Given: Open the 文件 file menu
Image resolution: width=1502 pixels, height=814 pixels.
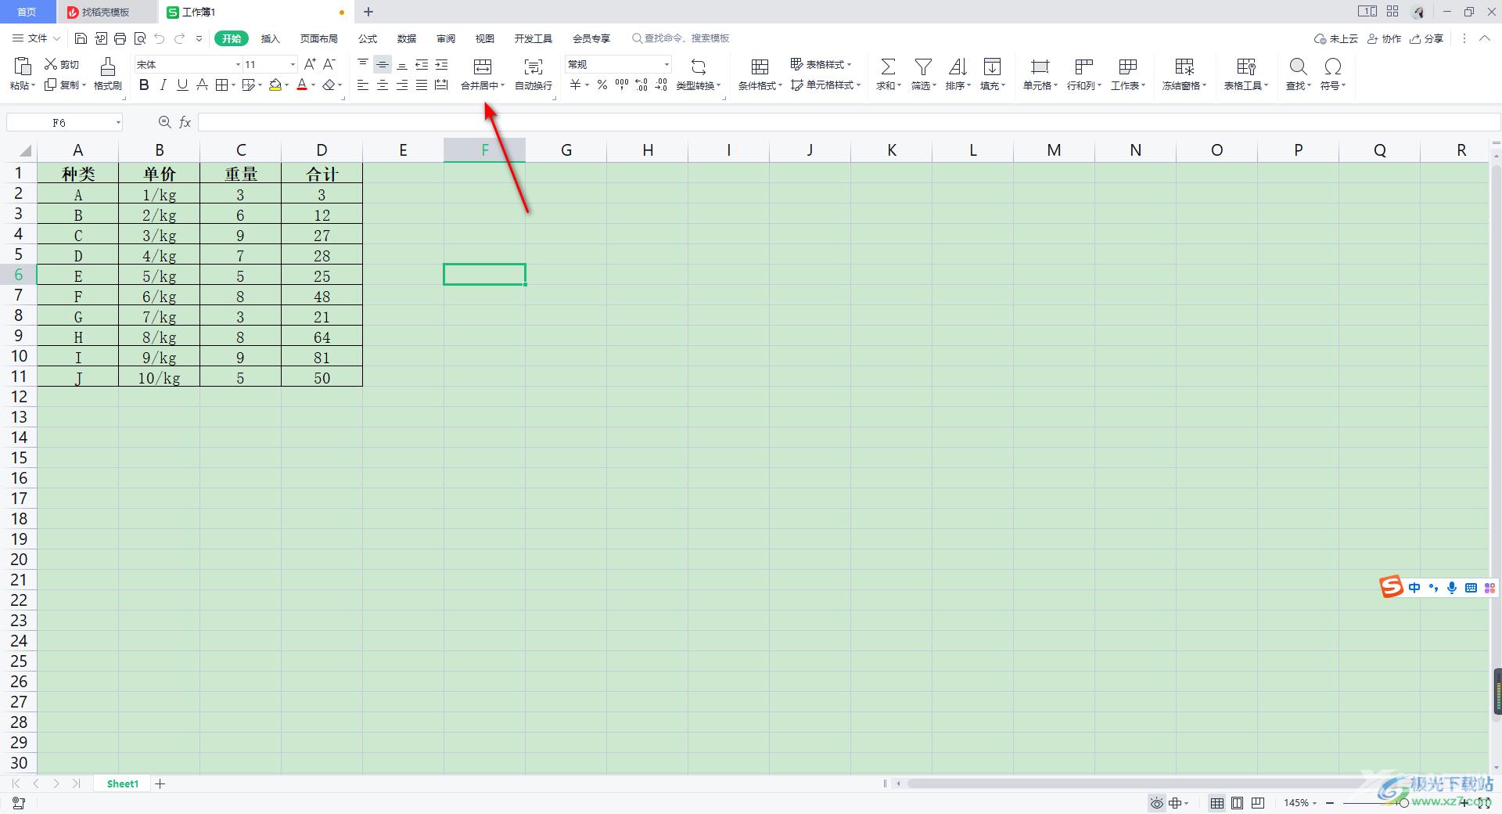Looking at the screenshot, I should 36,38.
